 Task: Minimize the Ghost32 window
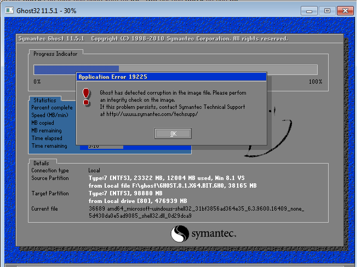(309, 11)
